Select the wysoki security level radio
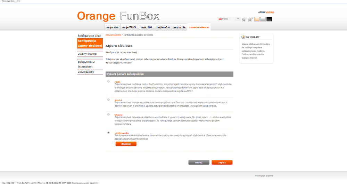This screenshot has width=347, height=184. (108, 114)
